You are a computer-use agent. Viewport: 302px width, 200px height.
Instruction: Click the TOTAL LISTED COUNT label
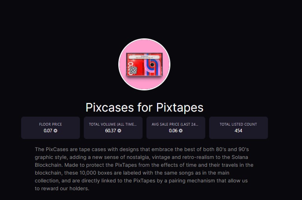pos(238,124)
